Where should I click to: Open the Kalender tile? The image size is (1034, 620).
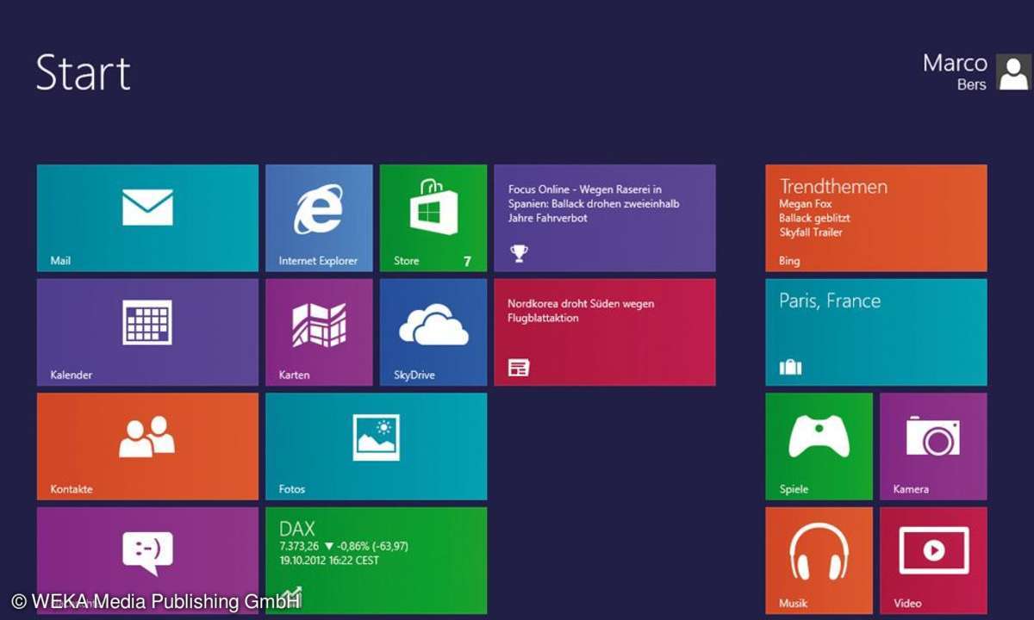(x=147, y=332)
